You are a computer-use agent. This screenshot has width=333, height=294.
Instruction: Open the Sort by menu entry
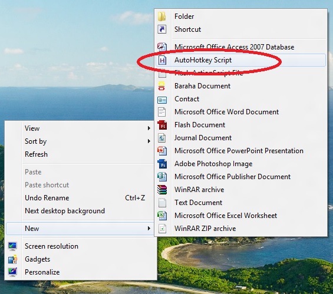[79, 141]
